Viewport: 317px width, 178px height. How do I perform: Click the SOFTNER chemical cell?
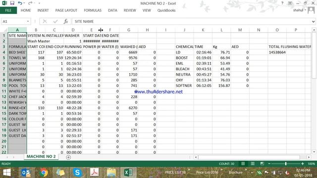pyautogui.click(x=184, y=86)
